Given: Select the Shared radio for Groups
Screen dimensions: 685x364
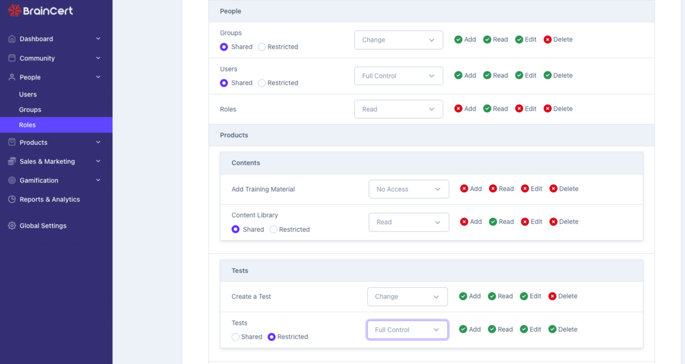Looking at the screenshot, I should click(224, 46).
